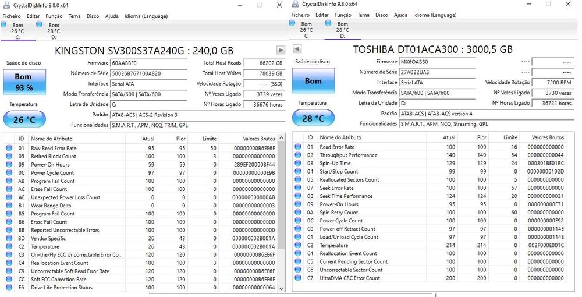Click KINGSTON Firmware field 60AABBF0

(x=149, y=63)
